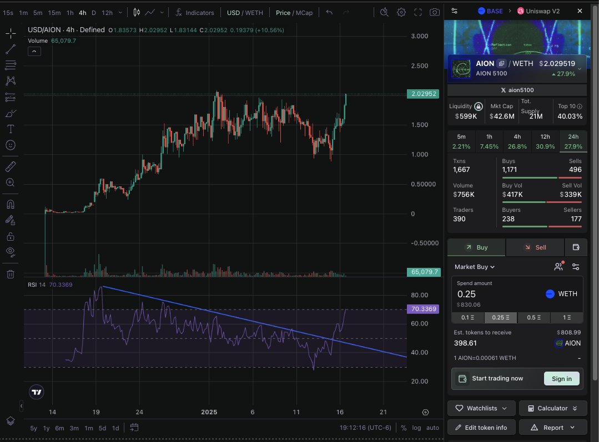Open chart settings gear
599x442 pixels.
click(401, 12)
